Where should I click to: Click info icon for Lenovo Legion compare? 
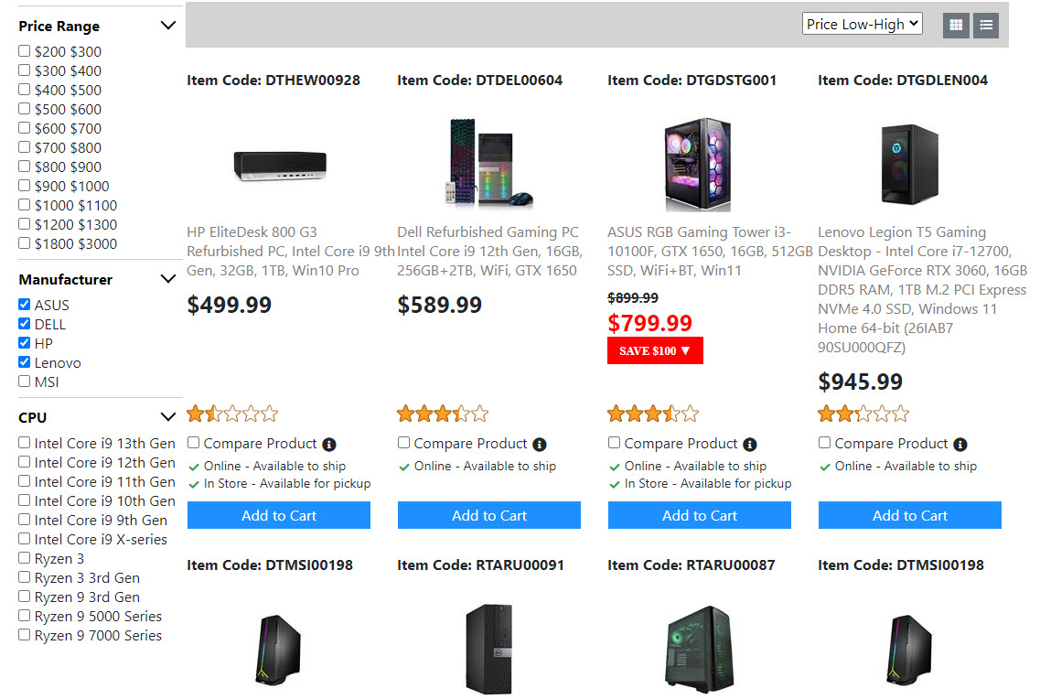[960, 445]
